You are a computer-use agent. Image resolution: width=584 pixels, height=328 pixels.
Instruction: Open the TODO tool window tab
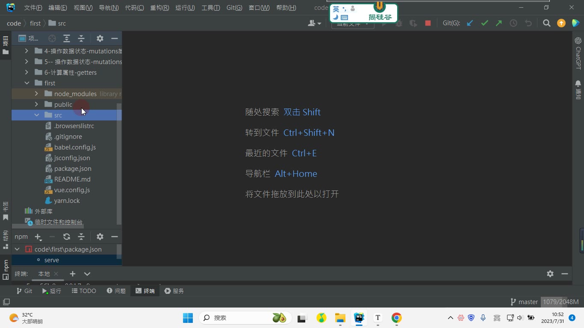coord(84,291)
